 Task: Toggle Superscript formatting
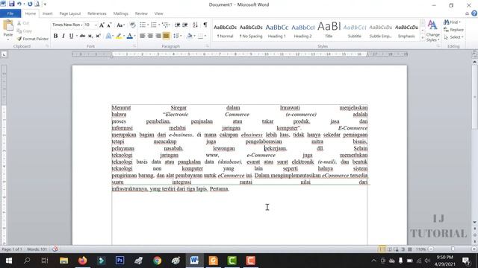coord(98,36)
